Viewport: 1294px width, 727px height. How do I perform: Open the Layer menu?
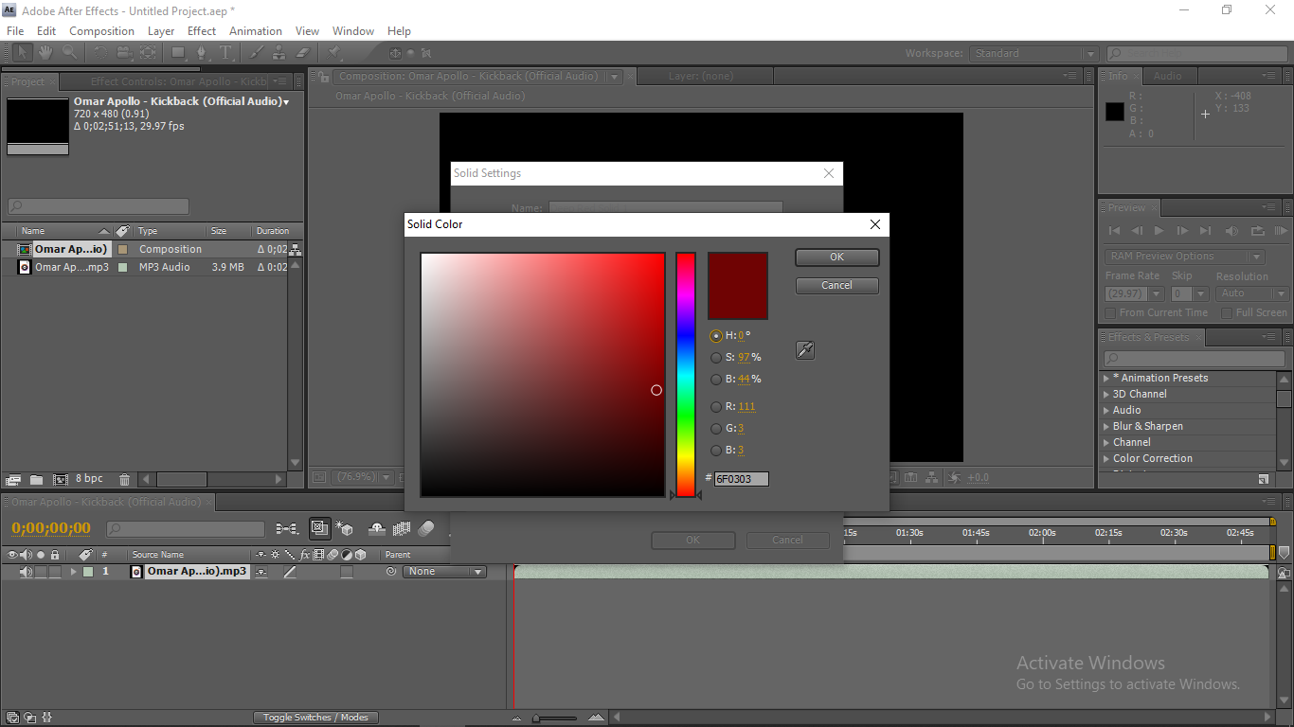[x=161, y=31]
